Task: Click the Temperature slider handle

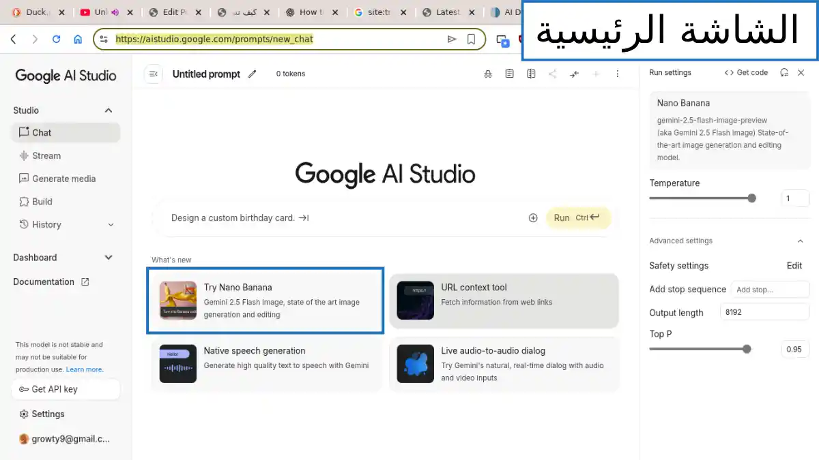Action: (x=751, y=198)
